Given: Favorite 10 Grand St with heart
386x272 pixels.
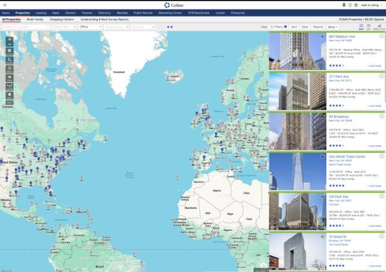Looking at the screenshot, I should coord(322,237).
